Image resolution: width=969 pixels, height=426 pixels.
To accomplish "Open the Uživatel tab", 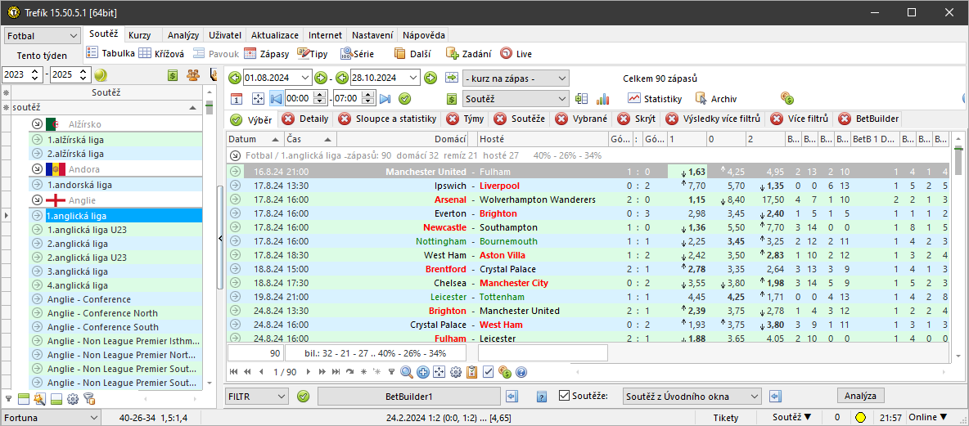I will (x=225, y=35).
